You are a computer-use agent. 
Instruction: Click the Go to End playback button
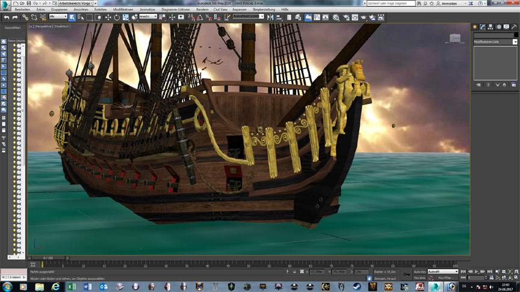(490, 272)
